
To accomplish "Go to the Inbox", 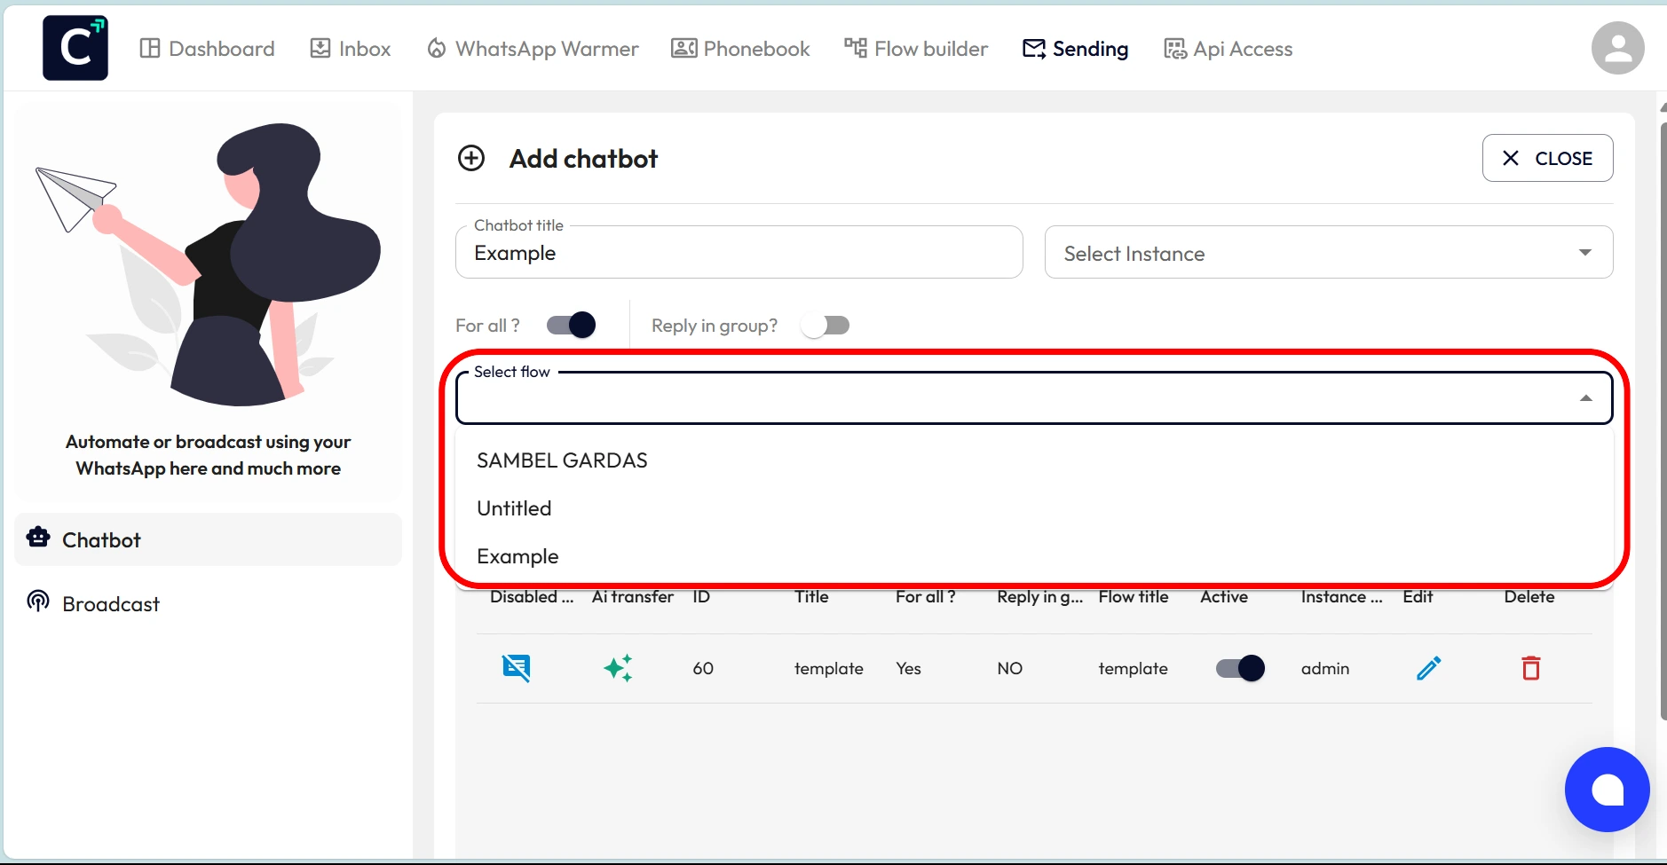I will (350, 49).
